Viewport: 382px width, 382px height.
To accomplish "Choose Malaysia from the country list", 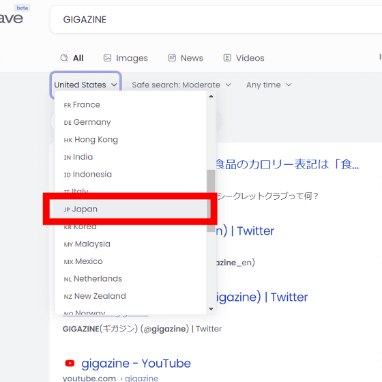I will 130,244.
